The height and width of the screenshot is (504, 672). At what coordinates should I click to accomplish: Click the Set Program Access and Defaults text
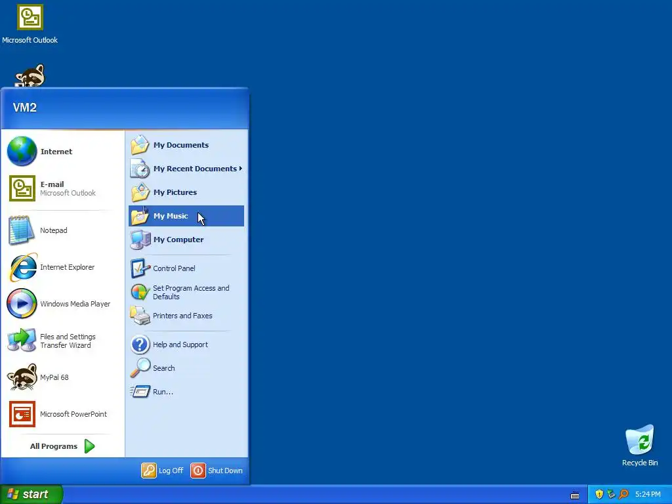point(191,292)
